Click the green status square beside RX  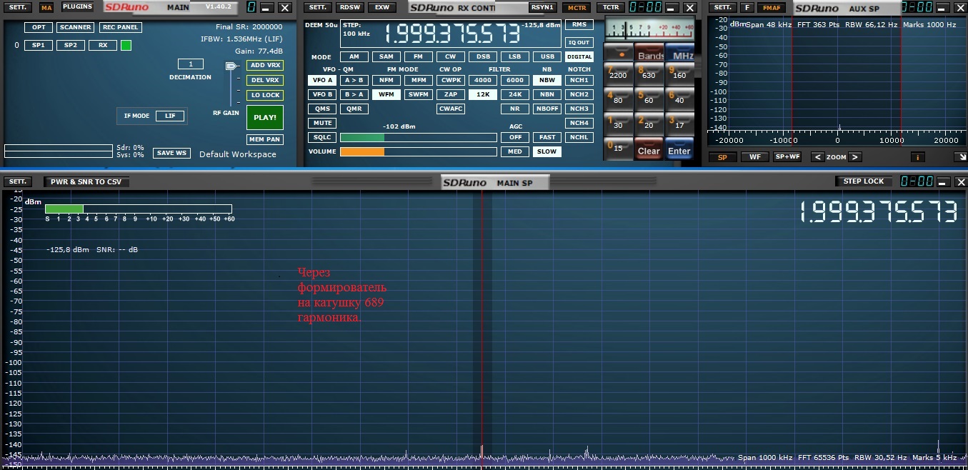(x=126, y=45)
